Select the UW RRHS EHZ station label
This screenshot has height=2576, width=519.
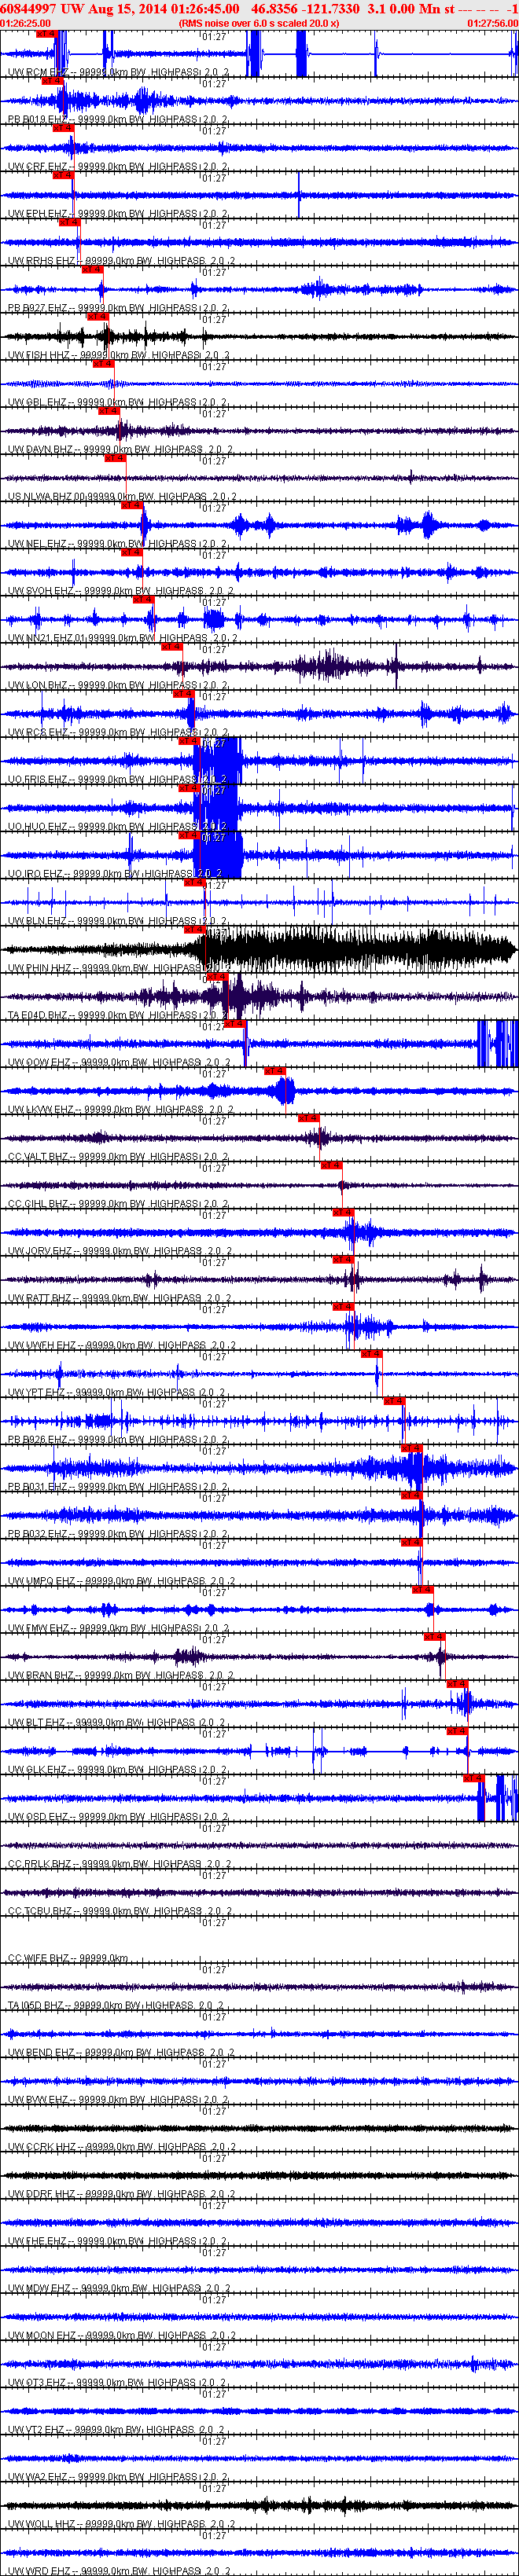click(121, 261)
